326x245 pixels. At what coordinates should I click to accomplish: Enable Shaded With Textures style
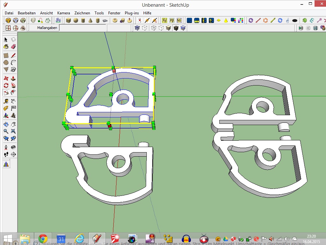point(176,28)
